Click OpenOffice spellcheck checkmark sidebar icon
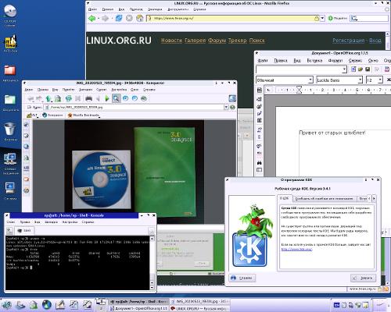Image resolution: width=391 pixels, height=312 pixels. click(259, 146)
